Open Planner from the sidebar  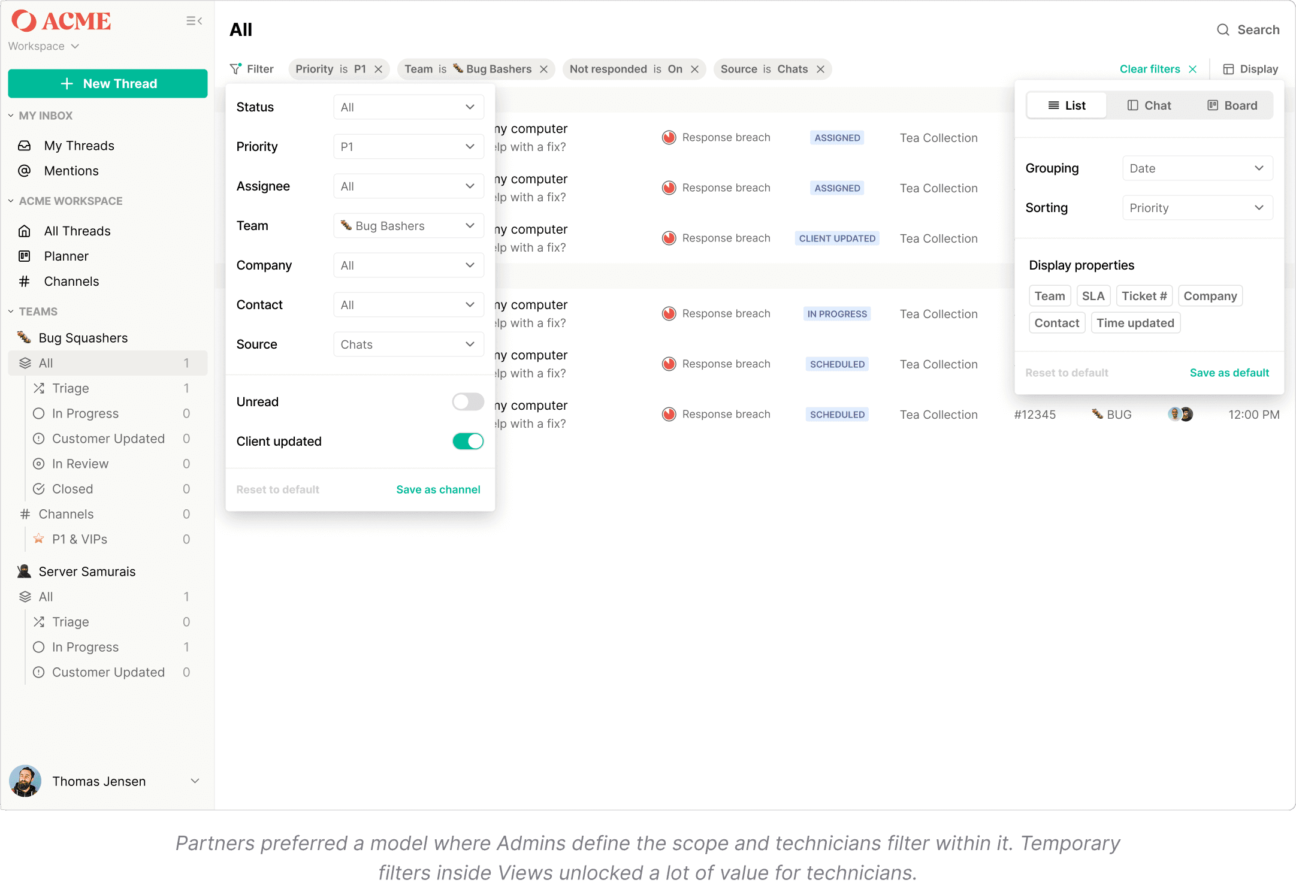(x=66, y=256)
